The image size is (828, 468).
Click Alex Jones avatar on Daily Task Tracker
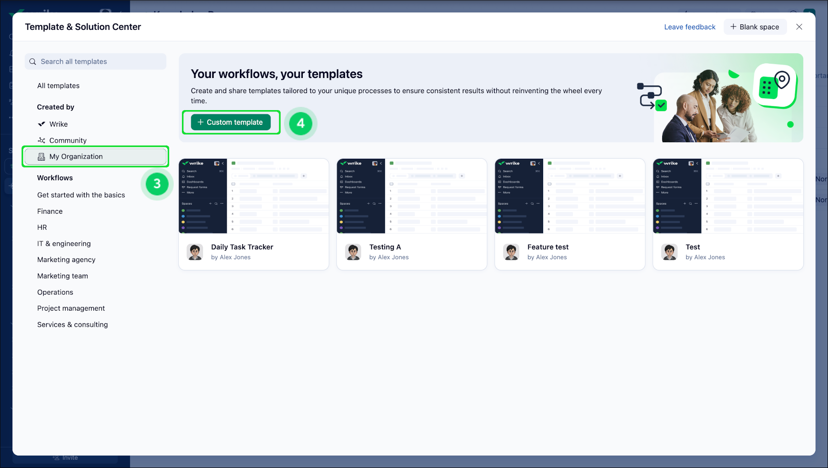pyautogui.click(x=195, y=252)
